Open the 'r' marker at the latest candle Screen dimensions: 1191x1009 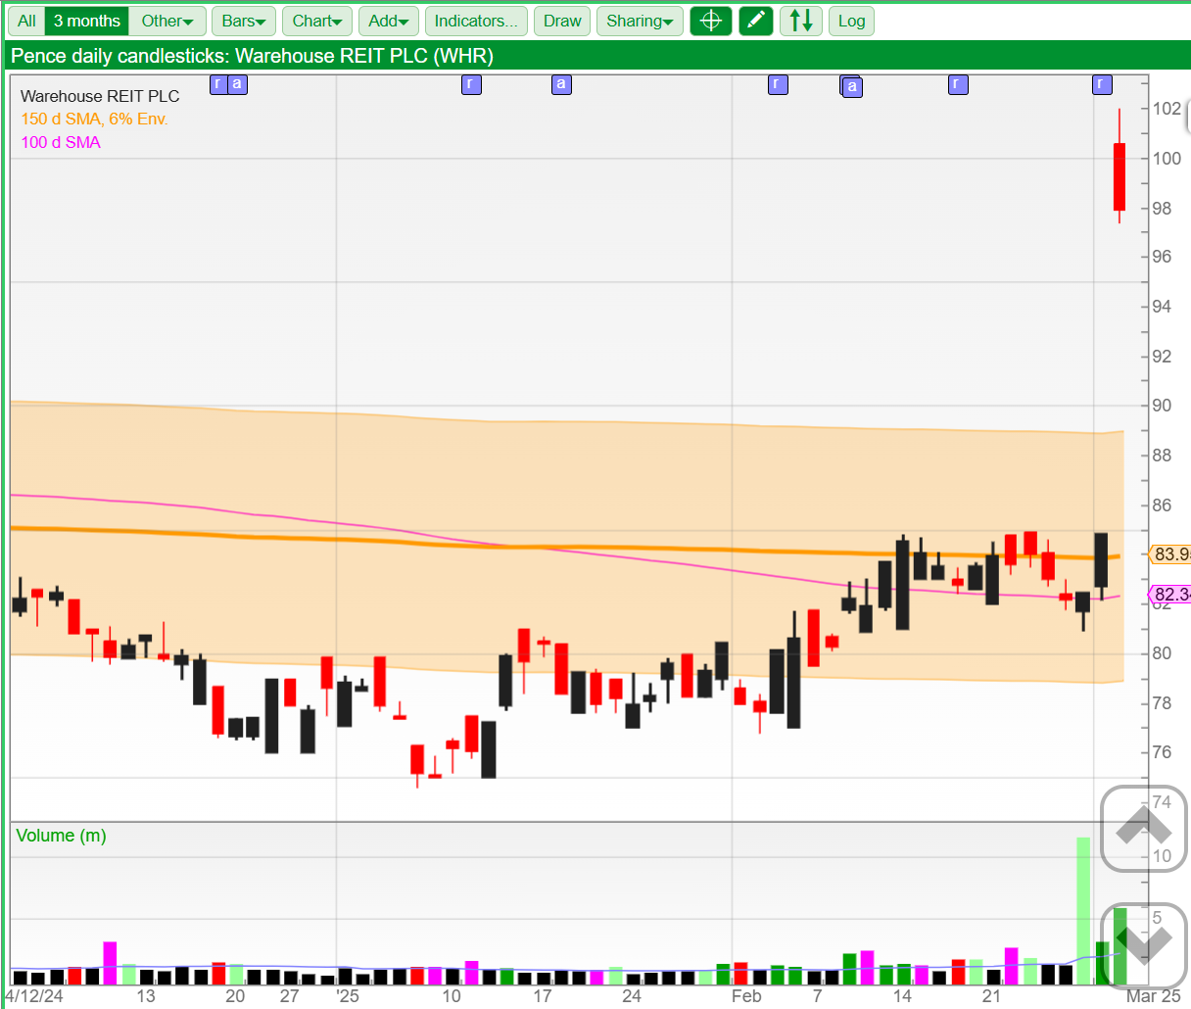[x=1102, y=84]
